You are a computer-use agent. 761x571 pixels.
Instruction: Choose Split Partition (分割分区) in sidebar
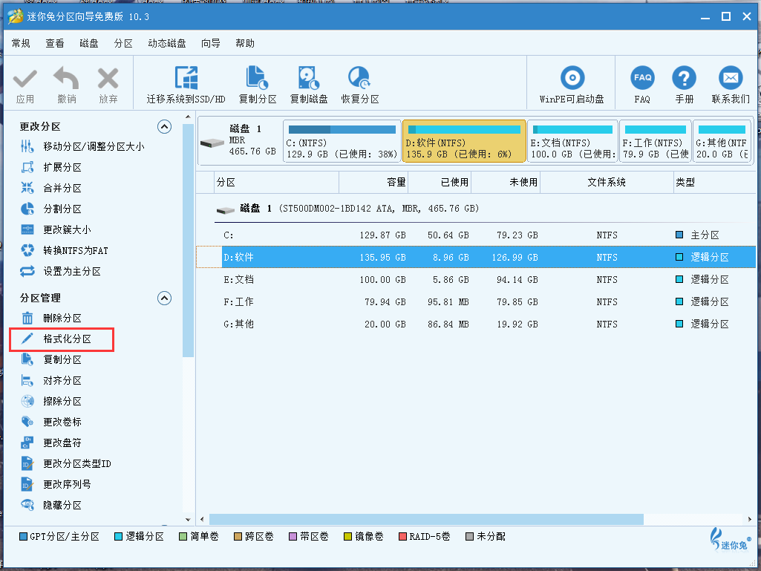[51, 209]
